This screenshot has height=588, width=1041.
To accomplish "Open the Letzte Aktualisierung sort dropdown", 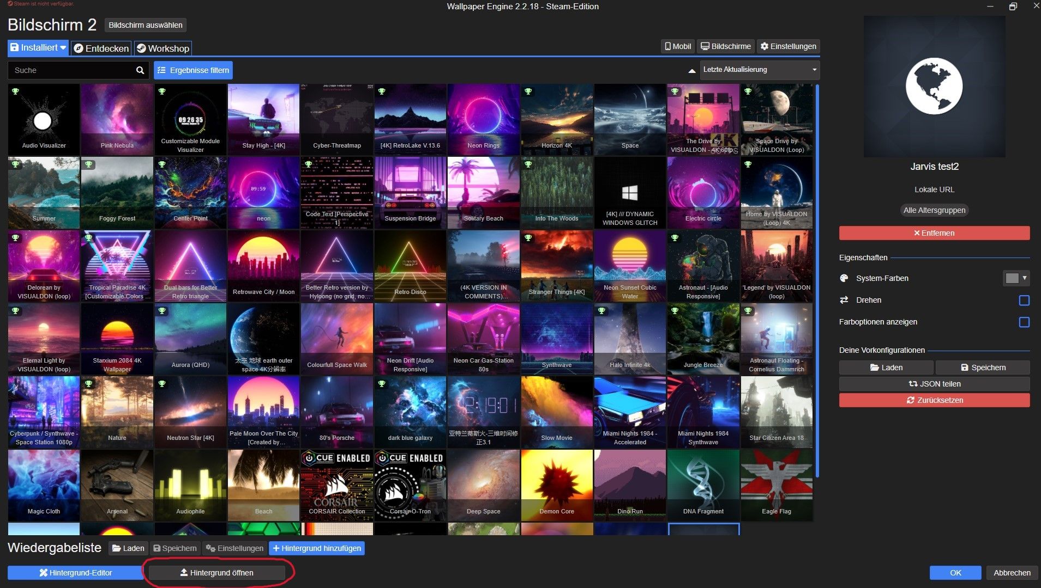I will pos(760,70).
